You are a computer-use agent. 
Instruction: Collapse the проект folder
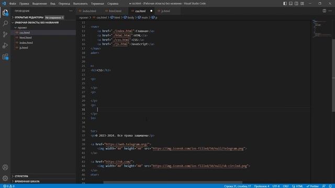(43, 28)
